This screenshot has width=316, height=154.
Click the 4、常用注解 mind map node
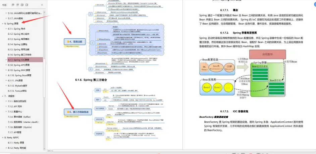75,42
